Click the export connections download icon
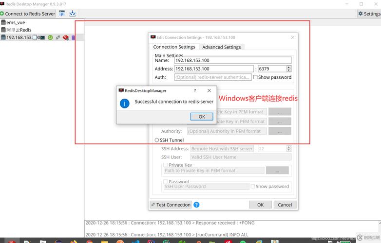 click(x=73, y=13)
